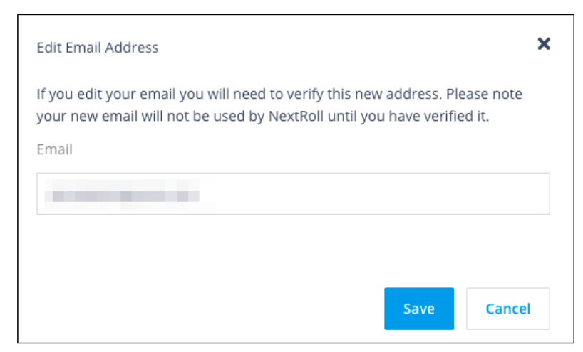Close the Edit Email Address dialog
583x352 pixels.
[544, 44]
